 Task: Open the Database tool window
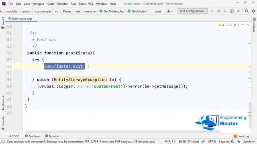click(x=254, y=25)
